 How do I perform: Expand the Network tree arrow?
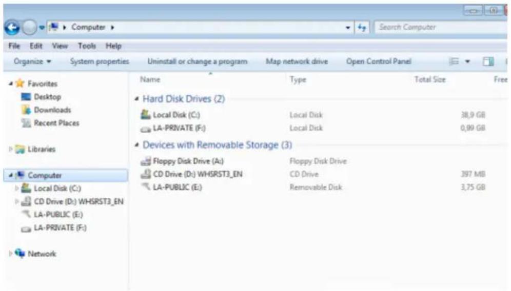(x=11, y=253)
